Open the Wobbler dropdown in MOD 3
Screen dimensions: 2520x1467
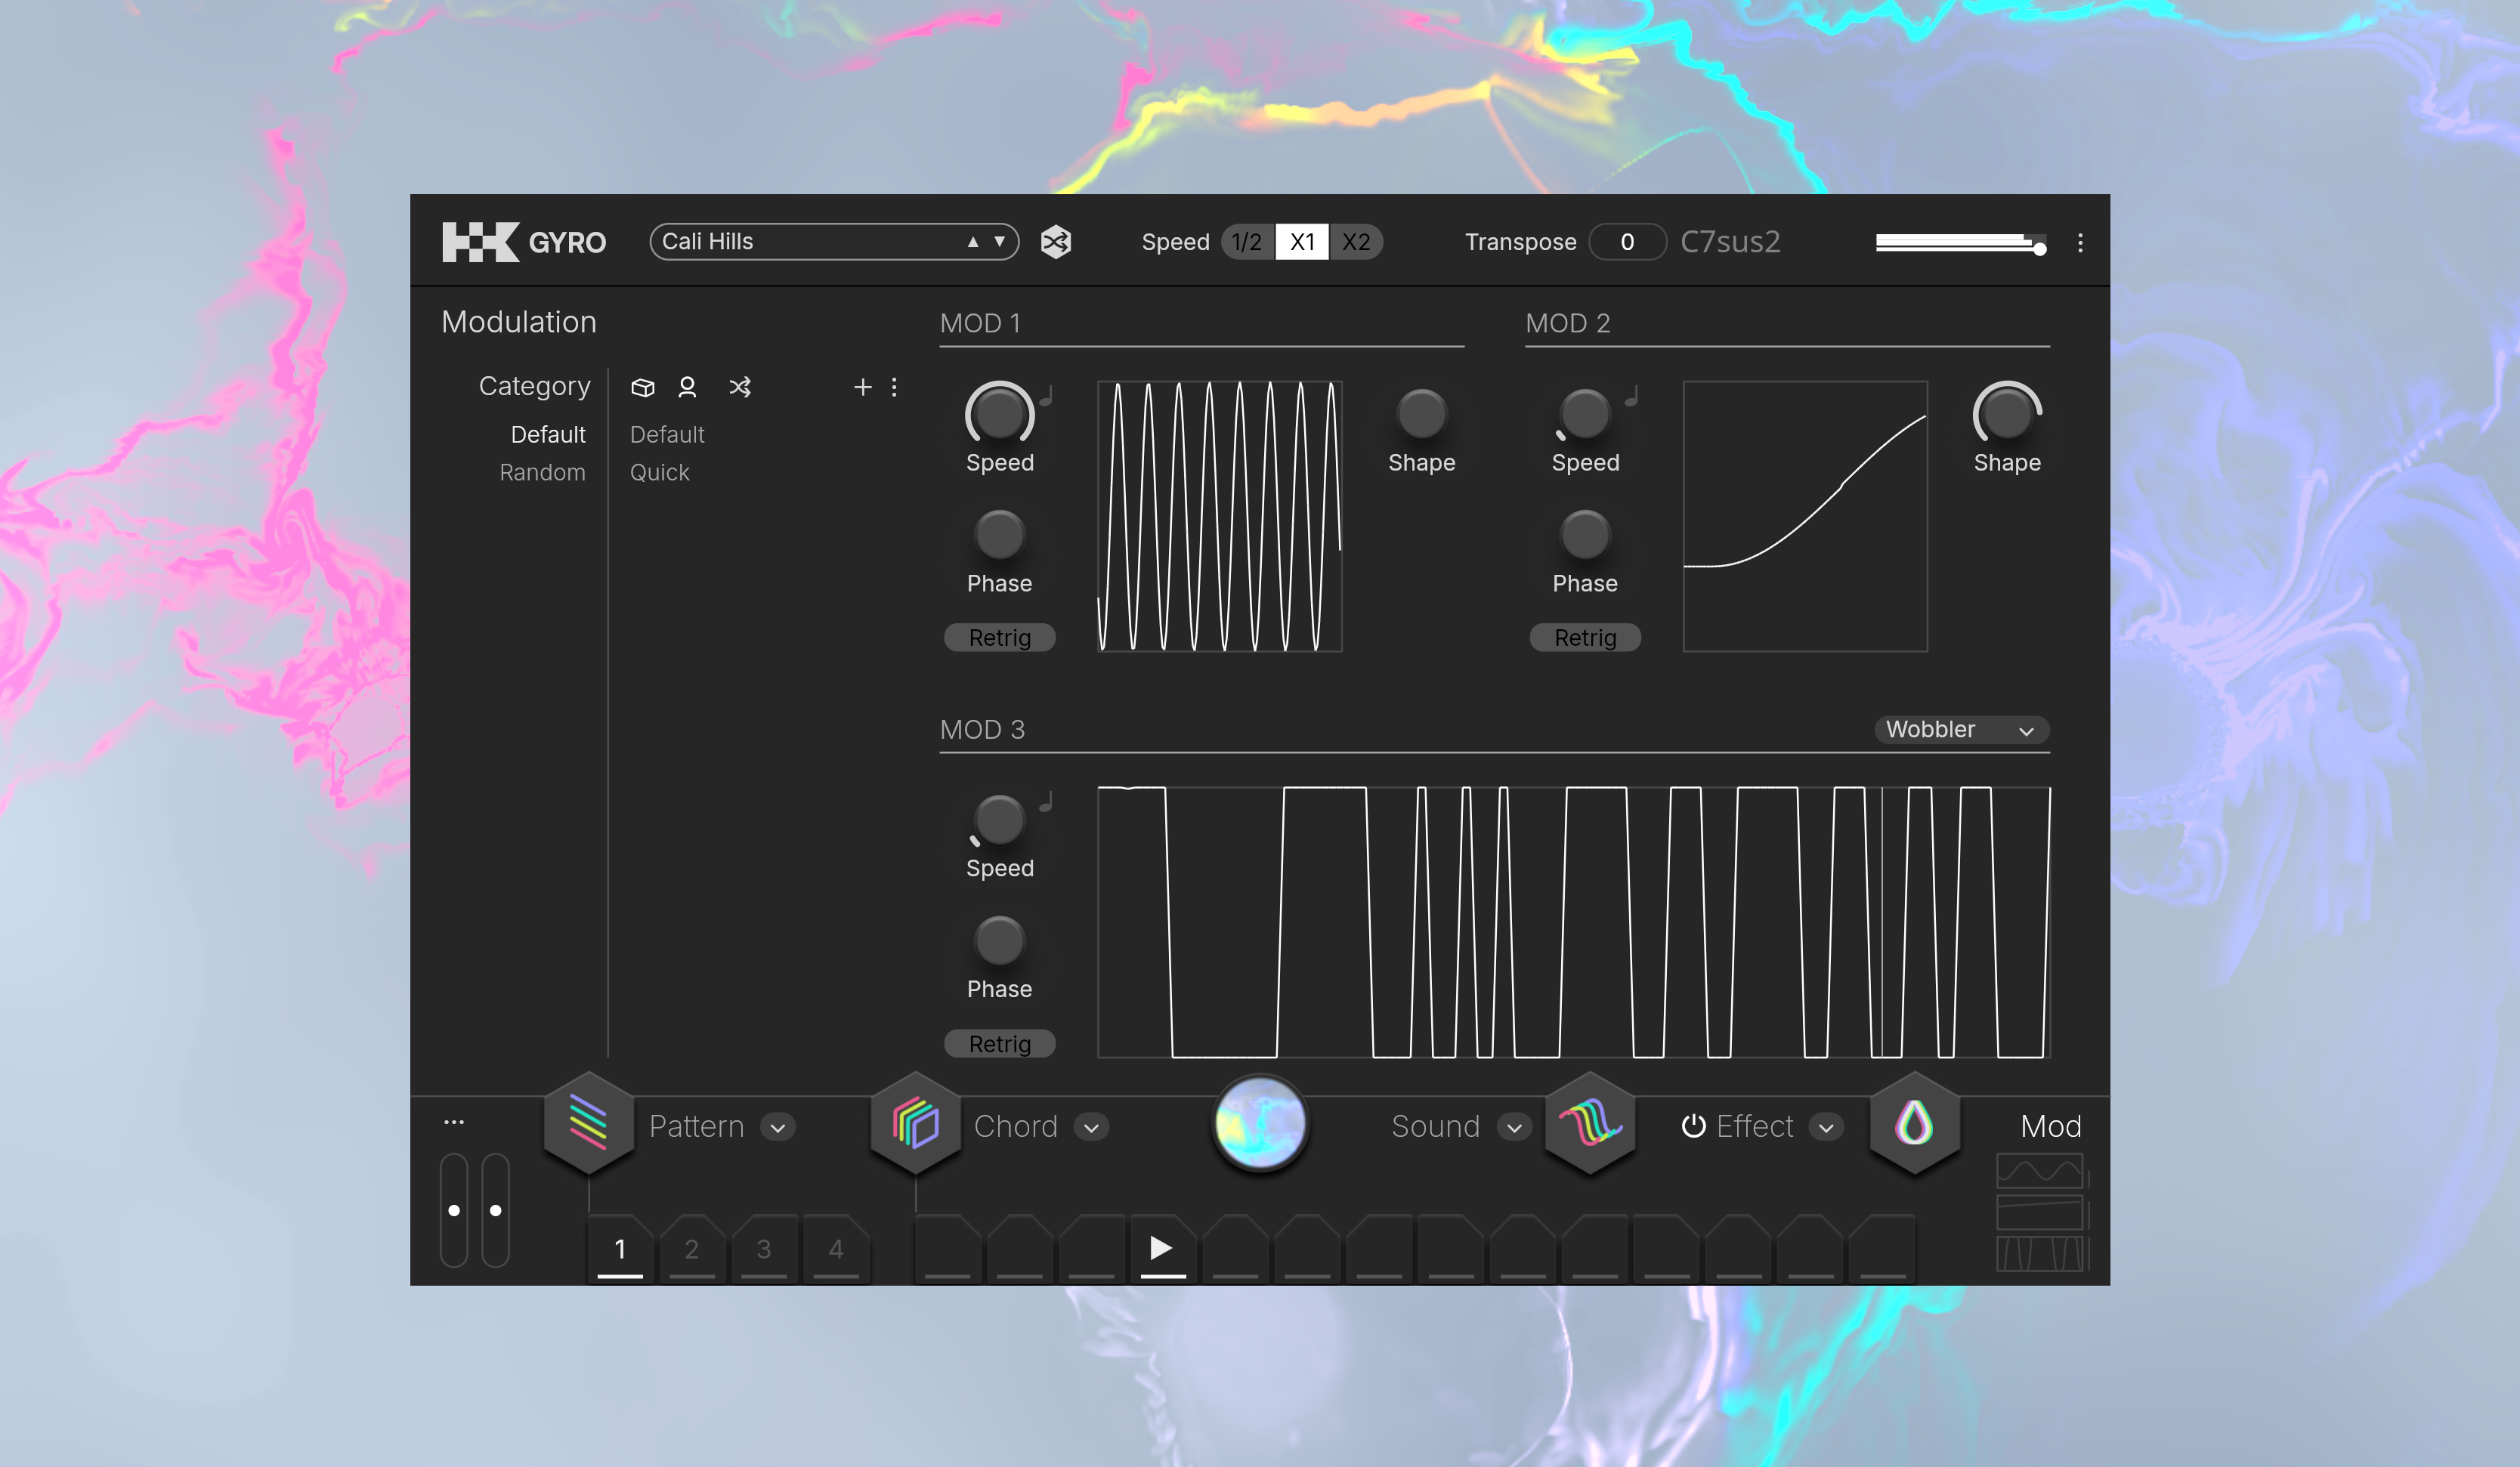pyautogui.click(x=1960, y=730)
